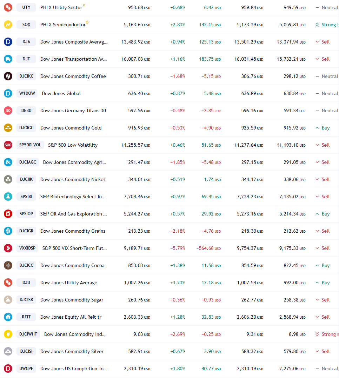Screen dimensions: 339x378
Task: Click the +2.83% change of SOX
Action: click(178, 25)
